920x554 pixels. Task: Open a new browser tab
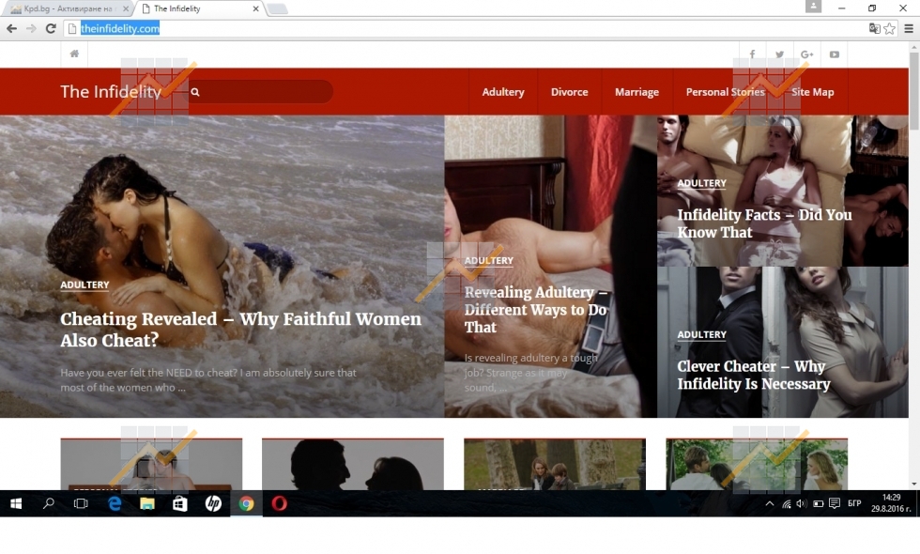[x=277, y=8]
